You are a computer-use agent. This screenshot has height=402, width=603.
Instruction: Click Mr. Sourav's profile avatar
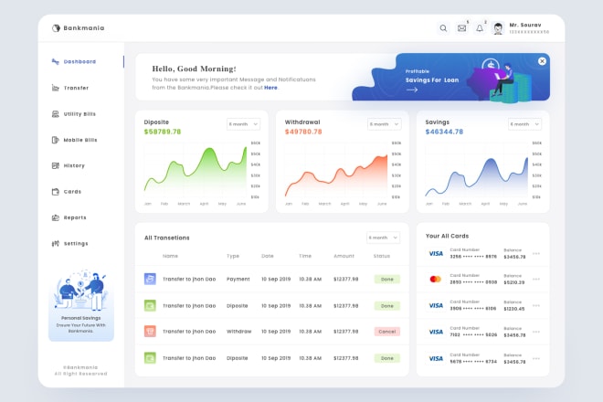[x=498, y=28]
